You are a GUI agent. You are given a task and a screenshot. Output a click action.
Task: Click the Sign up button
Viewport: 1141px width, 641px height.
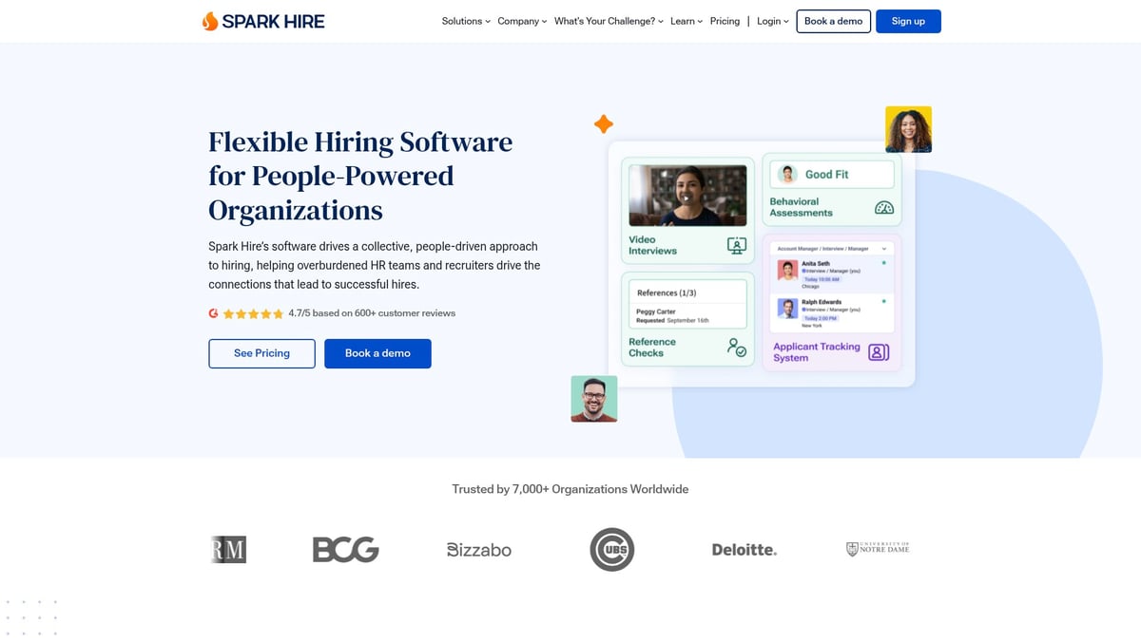coord(908,20)
